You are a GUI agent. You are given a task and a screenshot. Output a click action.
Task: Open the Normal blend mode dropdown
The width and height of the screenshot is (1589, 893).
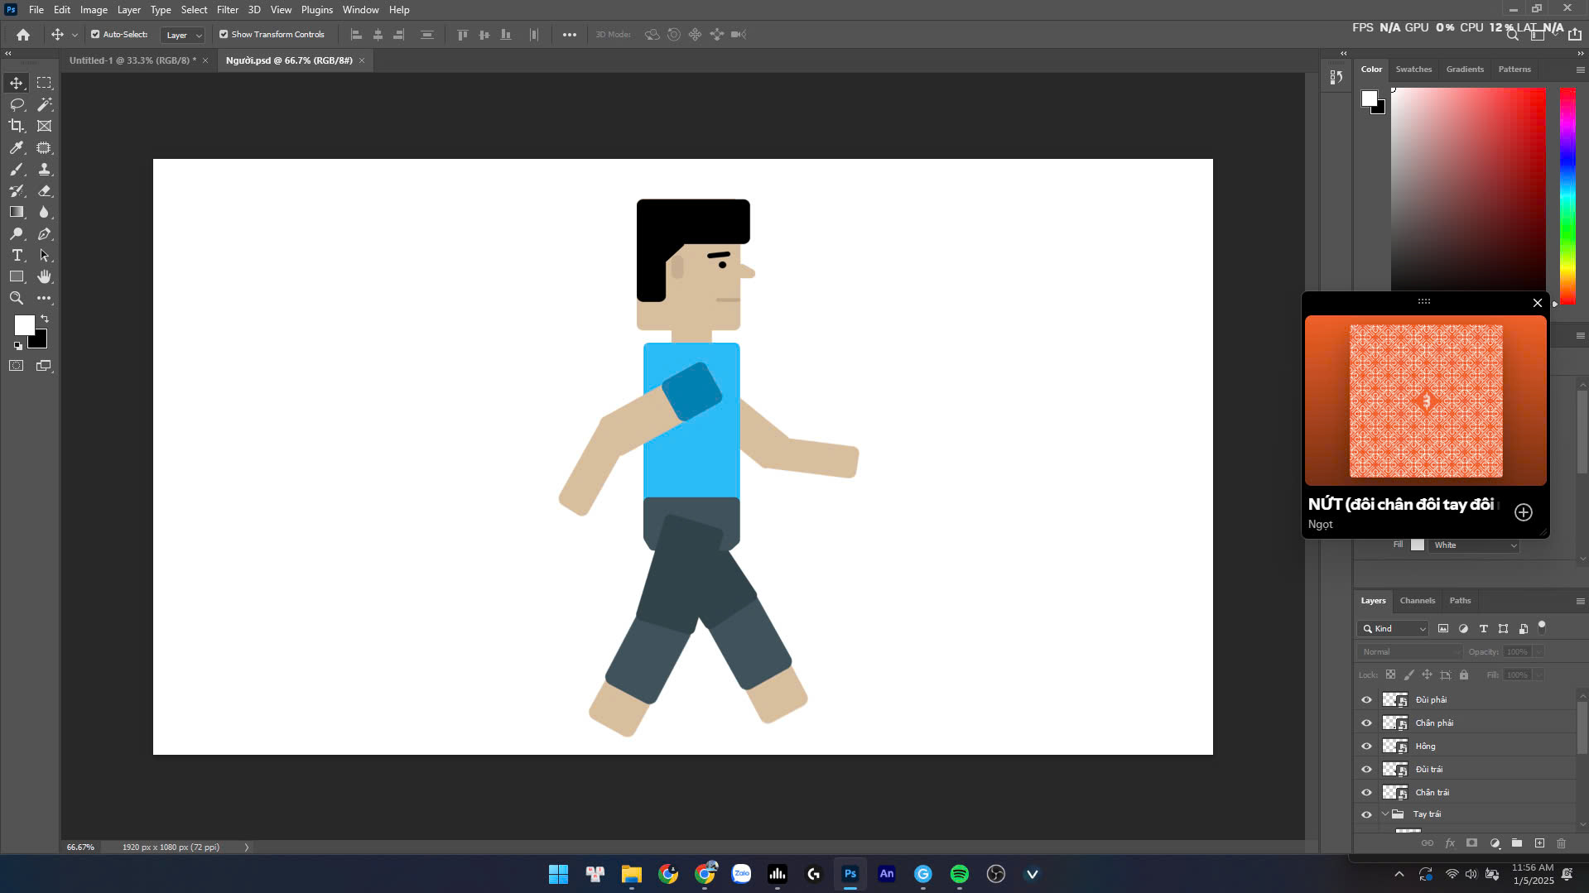(1410, 652)
